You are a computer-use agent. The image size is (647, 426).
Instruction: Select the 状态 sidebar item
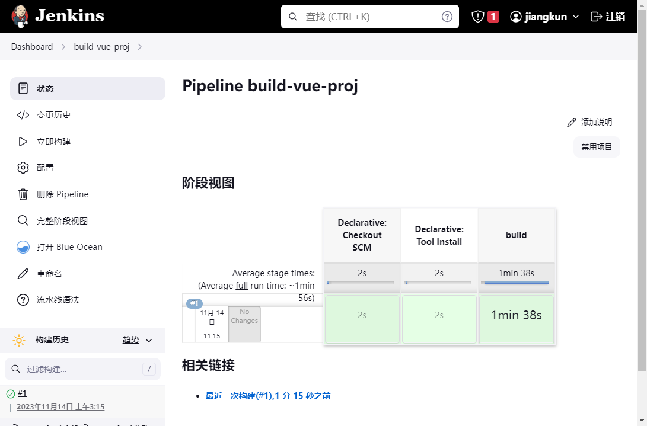pyautogui.click(x=88, y=89)
